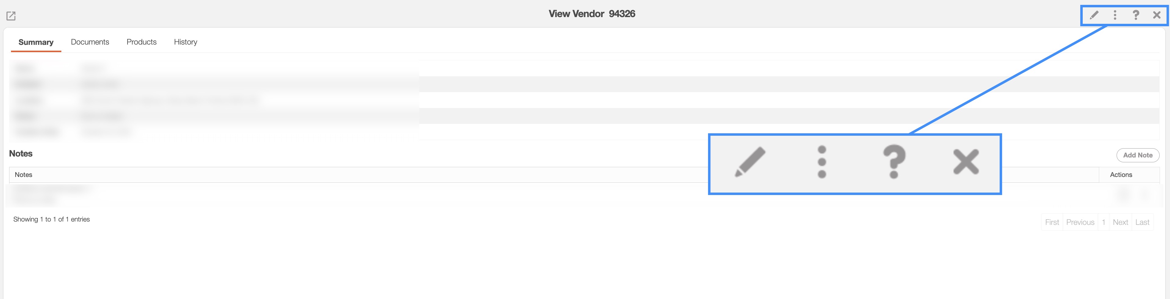
Task: Open the three-dot more options menu
Action: (x=1115, y=15)
